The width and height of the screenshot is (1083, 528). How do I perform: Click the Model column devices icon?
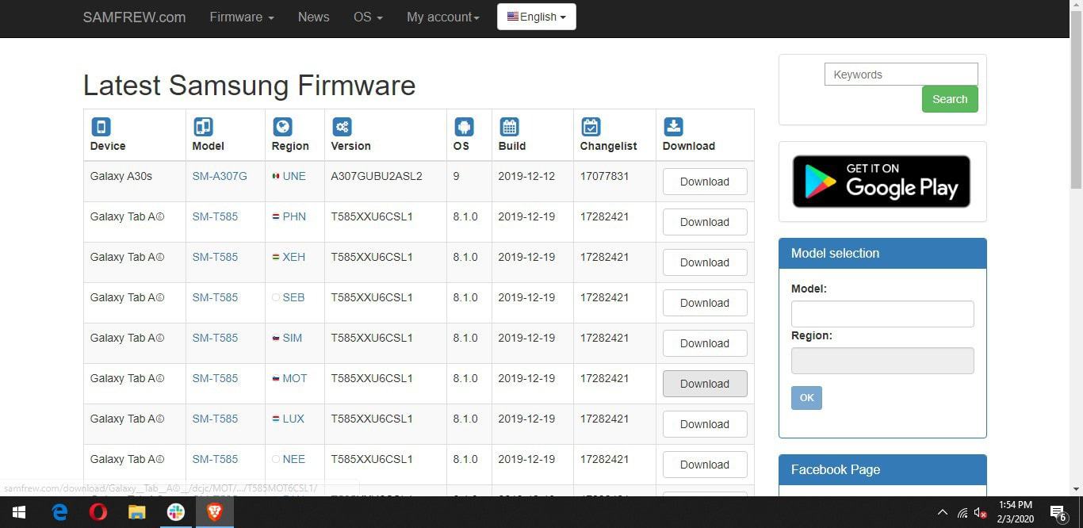point(203,127)
